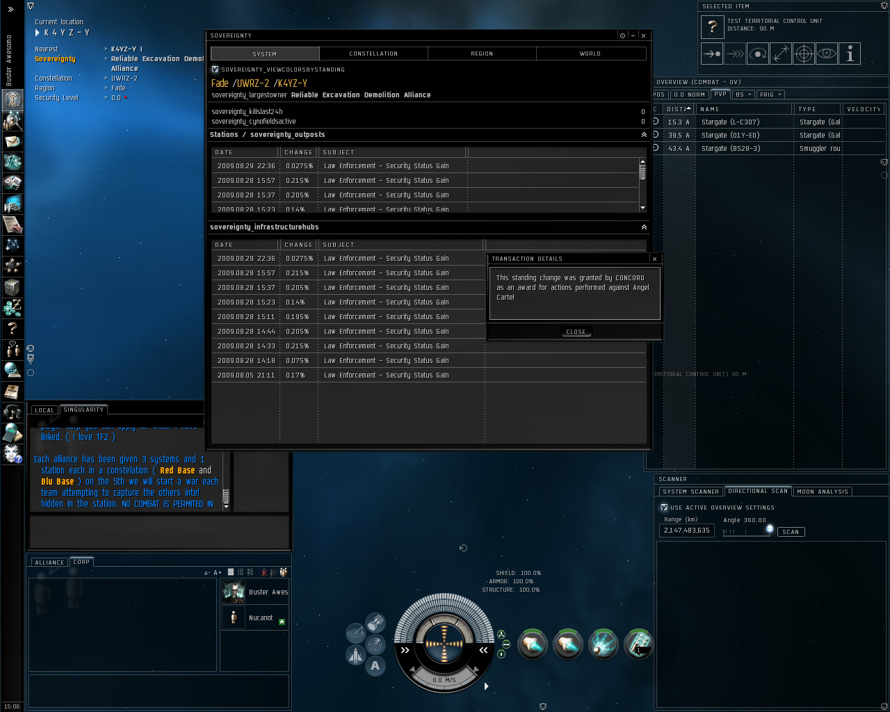Open the location info panel menu triangle
The image size is (890, 712).
tap(31, 6)
